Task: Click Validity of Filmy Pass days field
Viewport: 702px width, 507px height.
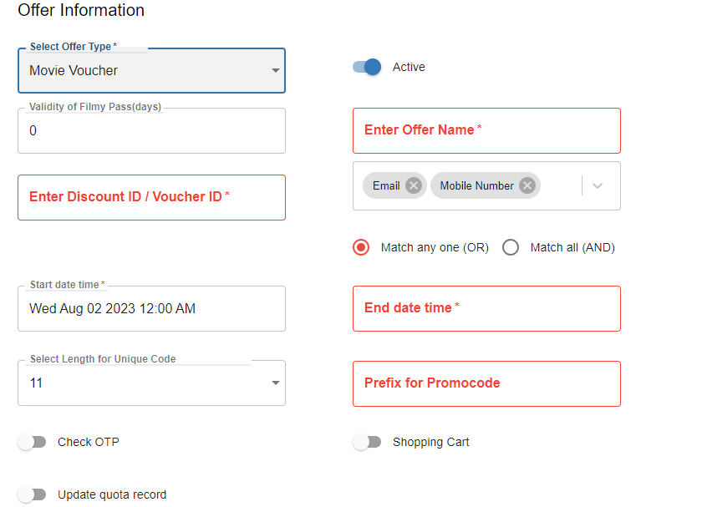Action: [151, 130]
